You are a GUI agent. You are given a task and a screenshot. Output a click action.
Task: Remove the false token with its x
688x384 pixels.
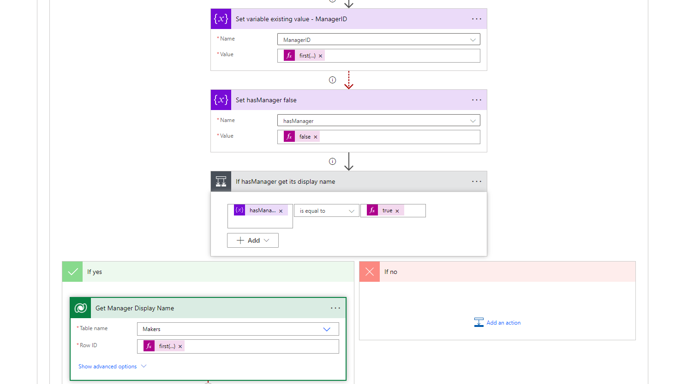pyautogui.click(x=315, y=136)
